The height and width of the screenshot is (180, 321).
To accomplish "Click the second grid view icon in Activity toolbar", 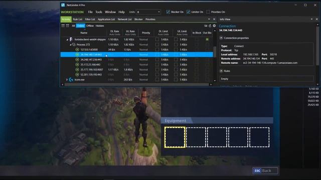I will tap(67, 25).
